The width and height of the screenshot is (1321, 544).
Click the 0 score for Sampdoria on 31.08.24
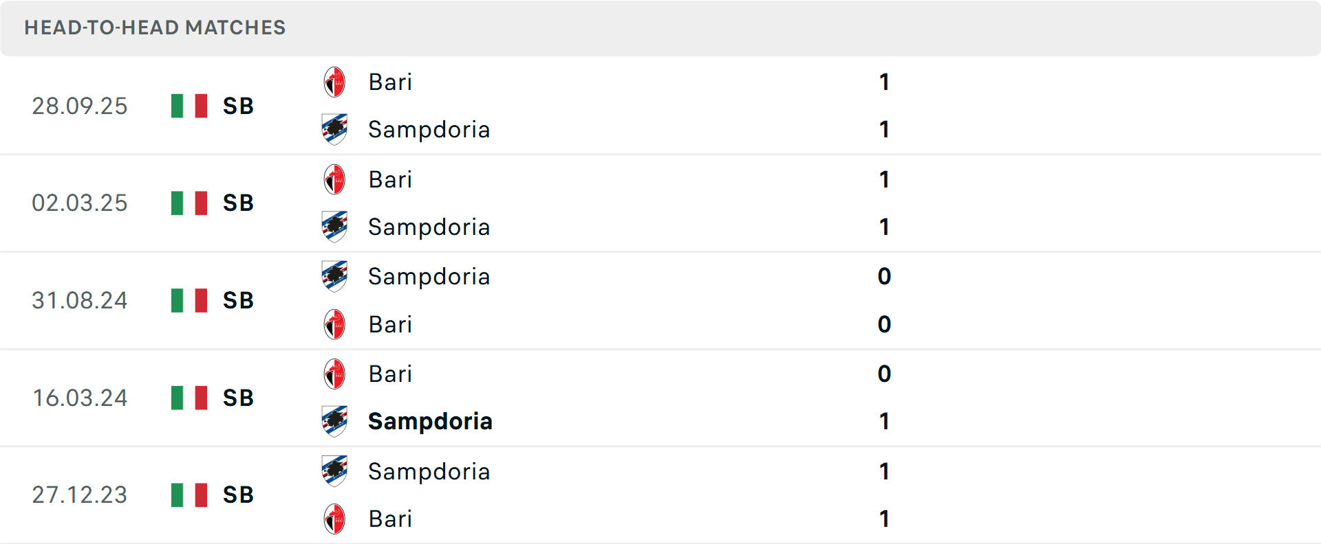tap(884, 276)
